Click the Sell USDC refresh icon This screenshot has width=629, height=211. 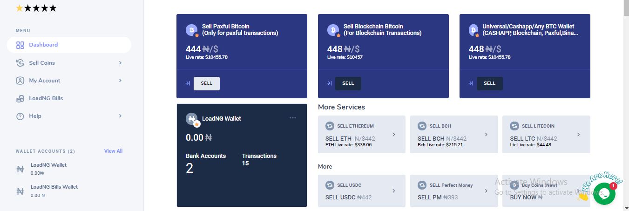pyautogui.click(x=330, y=185)
